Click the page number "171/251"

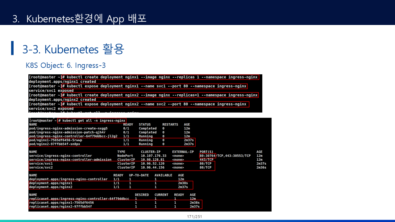(194, 217)
